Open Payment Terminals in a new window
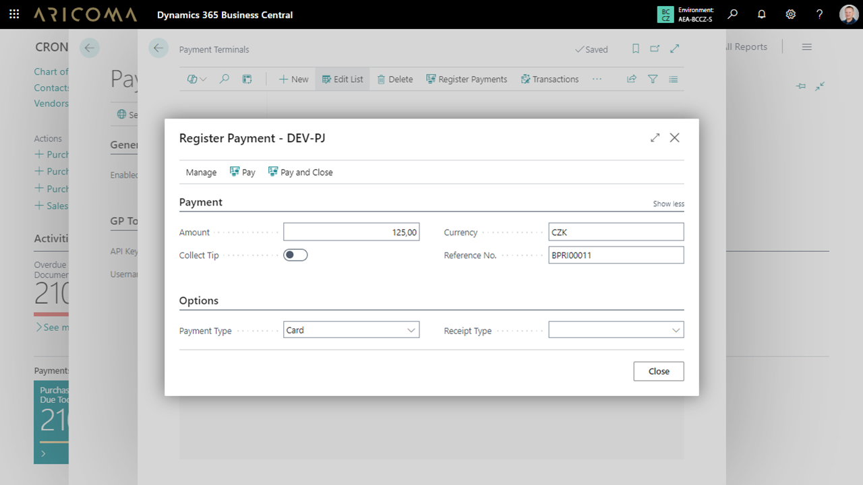The image size is (863, 485). click(x=655, y=48)
